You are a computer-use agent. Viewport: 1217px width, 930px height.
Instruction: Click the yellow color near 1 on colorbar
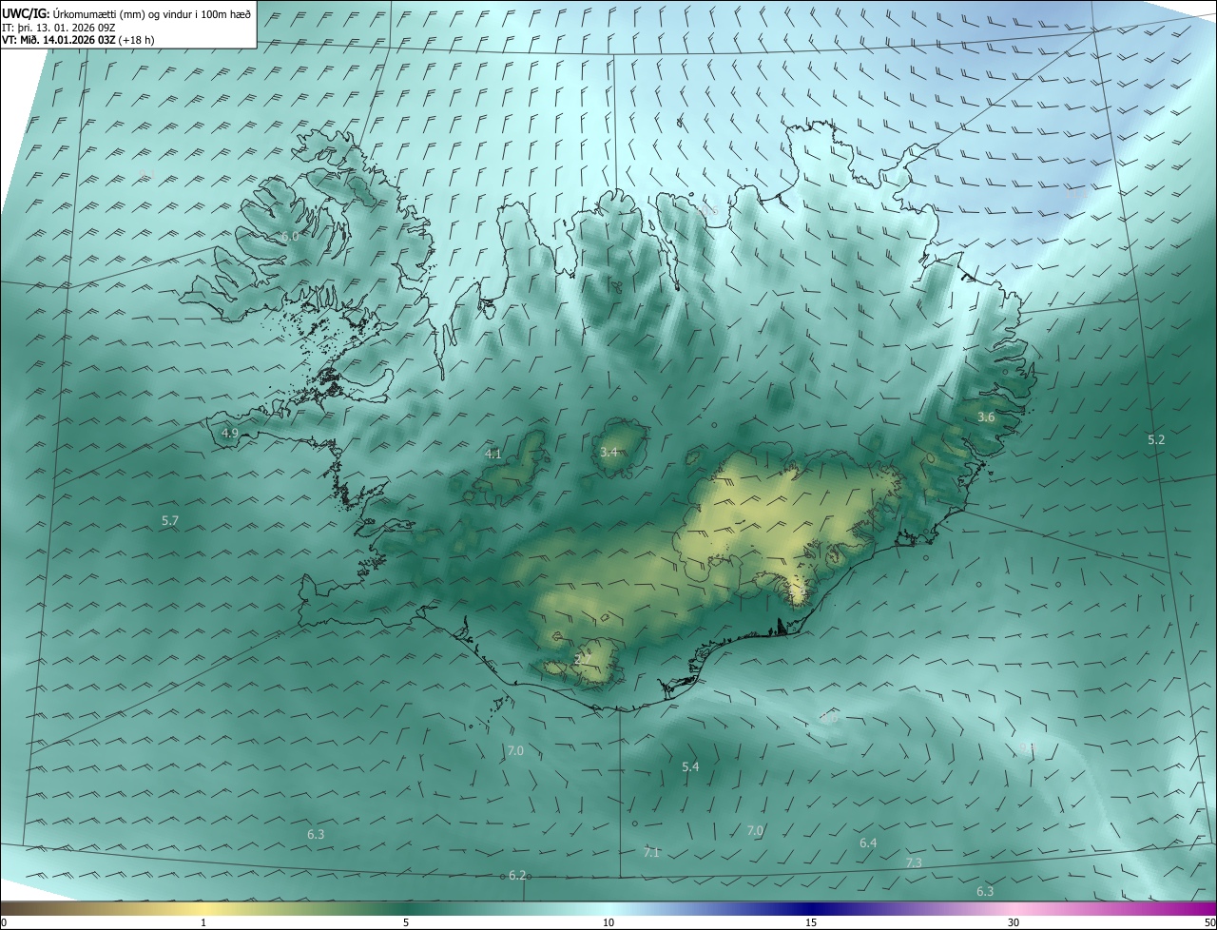click(x=203, y=909)
